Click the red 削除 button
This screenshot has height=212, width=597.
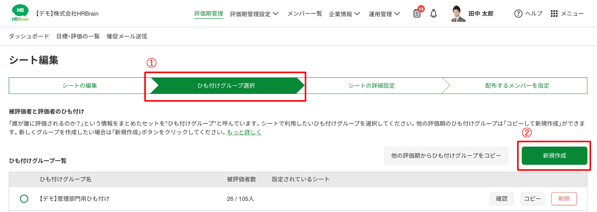[x=564, y=199]
